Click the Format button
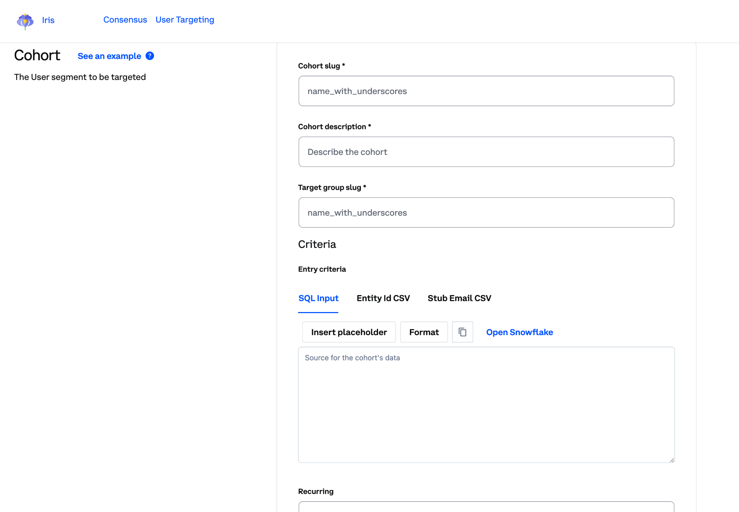This screenshot has width=739, height=512. (424, 332)
